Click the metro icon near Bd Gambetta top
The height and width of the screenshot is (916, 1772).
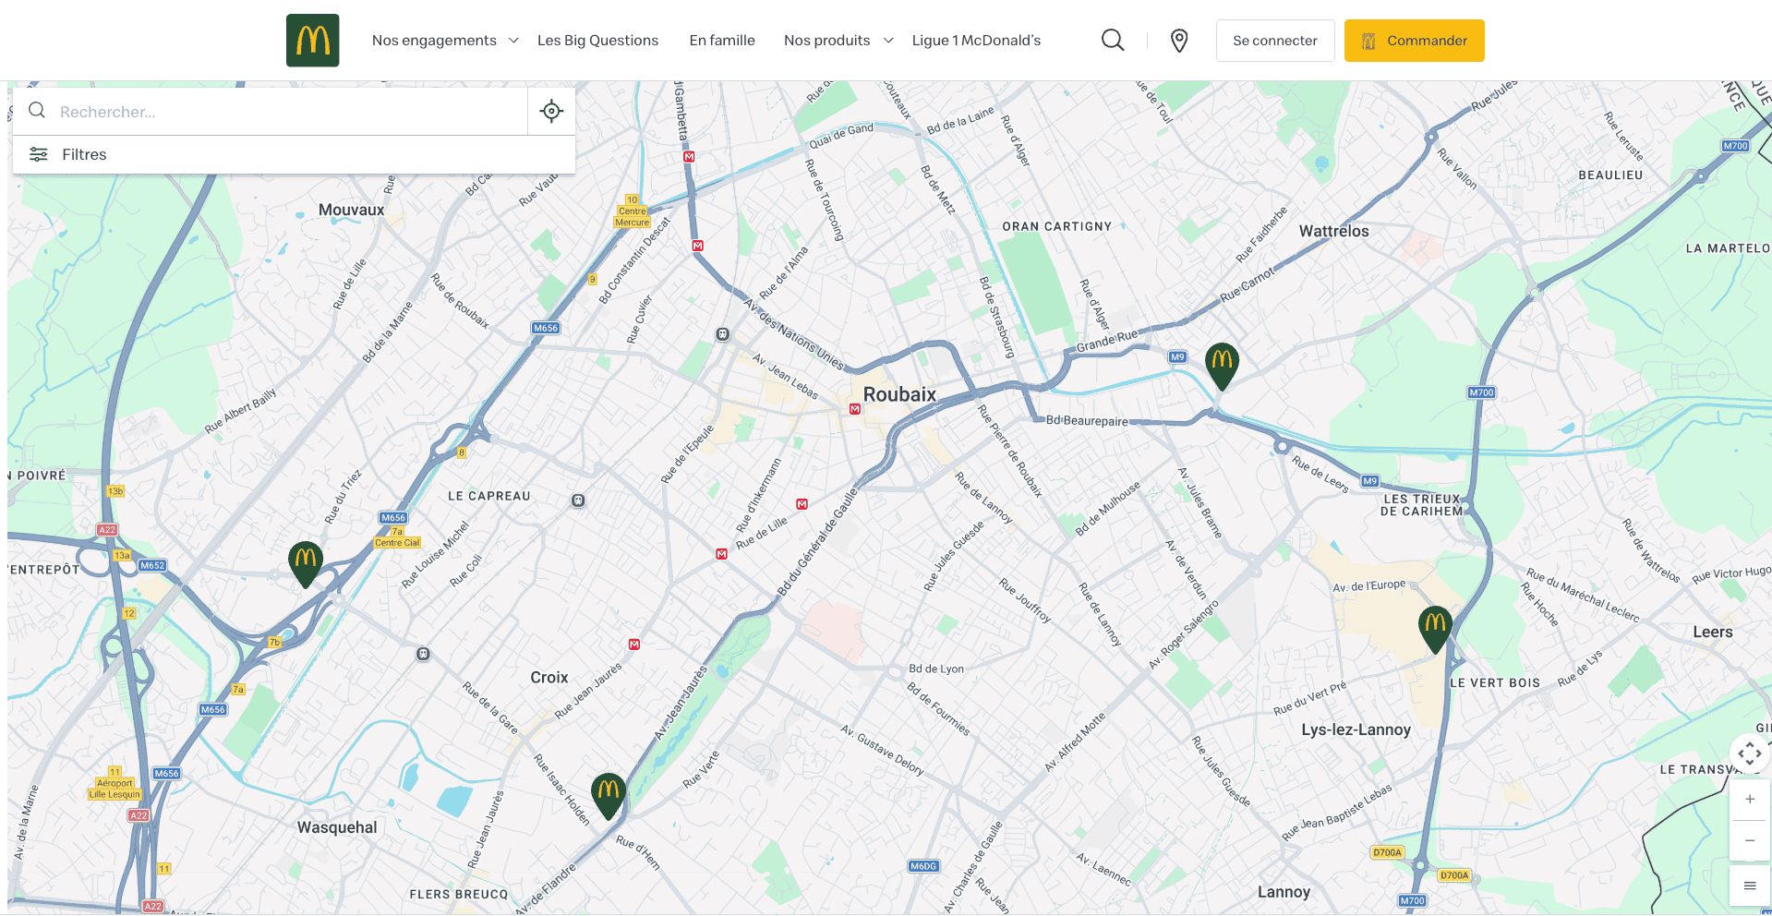(689, 157)
